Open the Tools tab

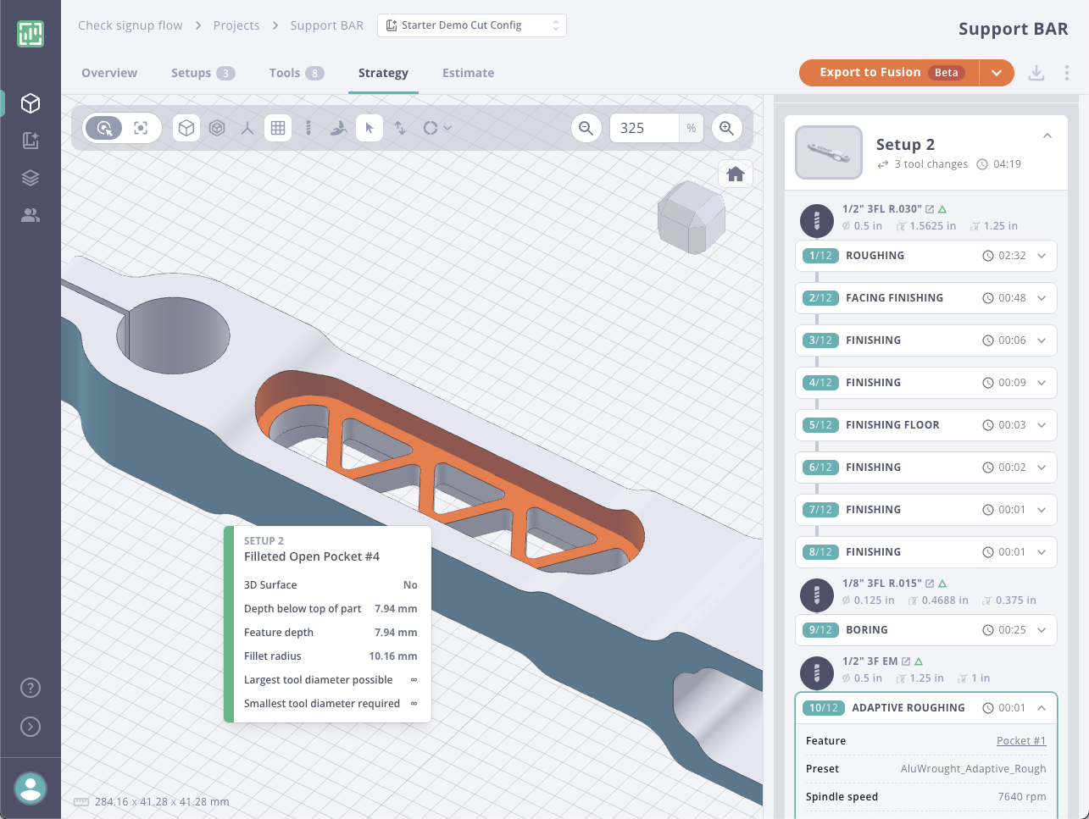(x=286, y=73)
